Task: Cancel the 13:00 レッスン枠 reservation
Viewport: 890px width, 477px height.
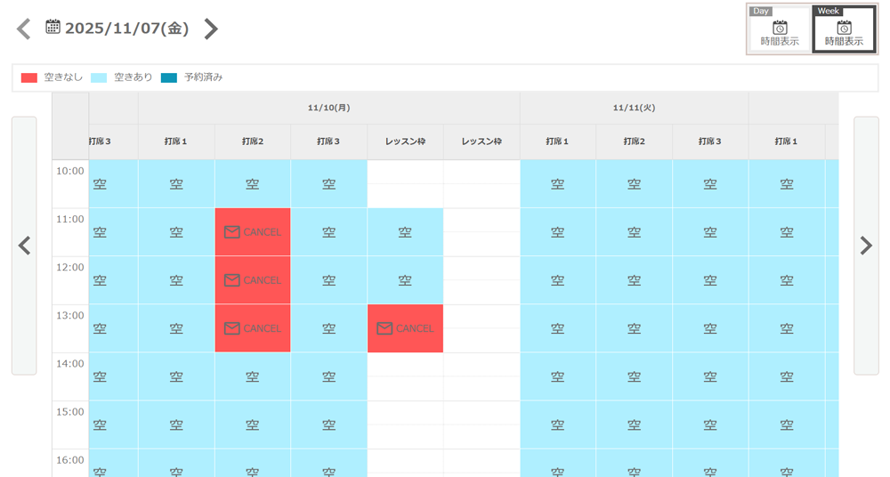Action: (x=405, y=328)
